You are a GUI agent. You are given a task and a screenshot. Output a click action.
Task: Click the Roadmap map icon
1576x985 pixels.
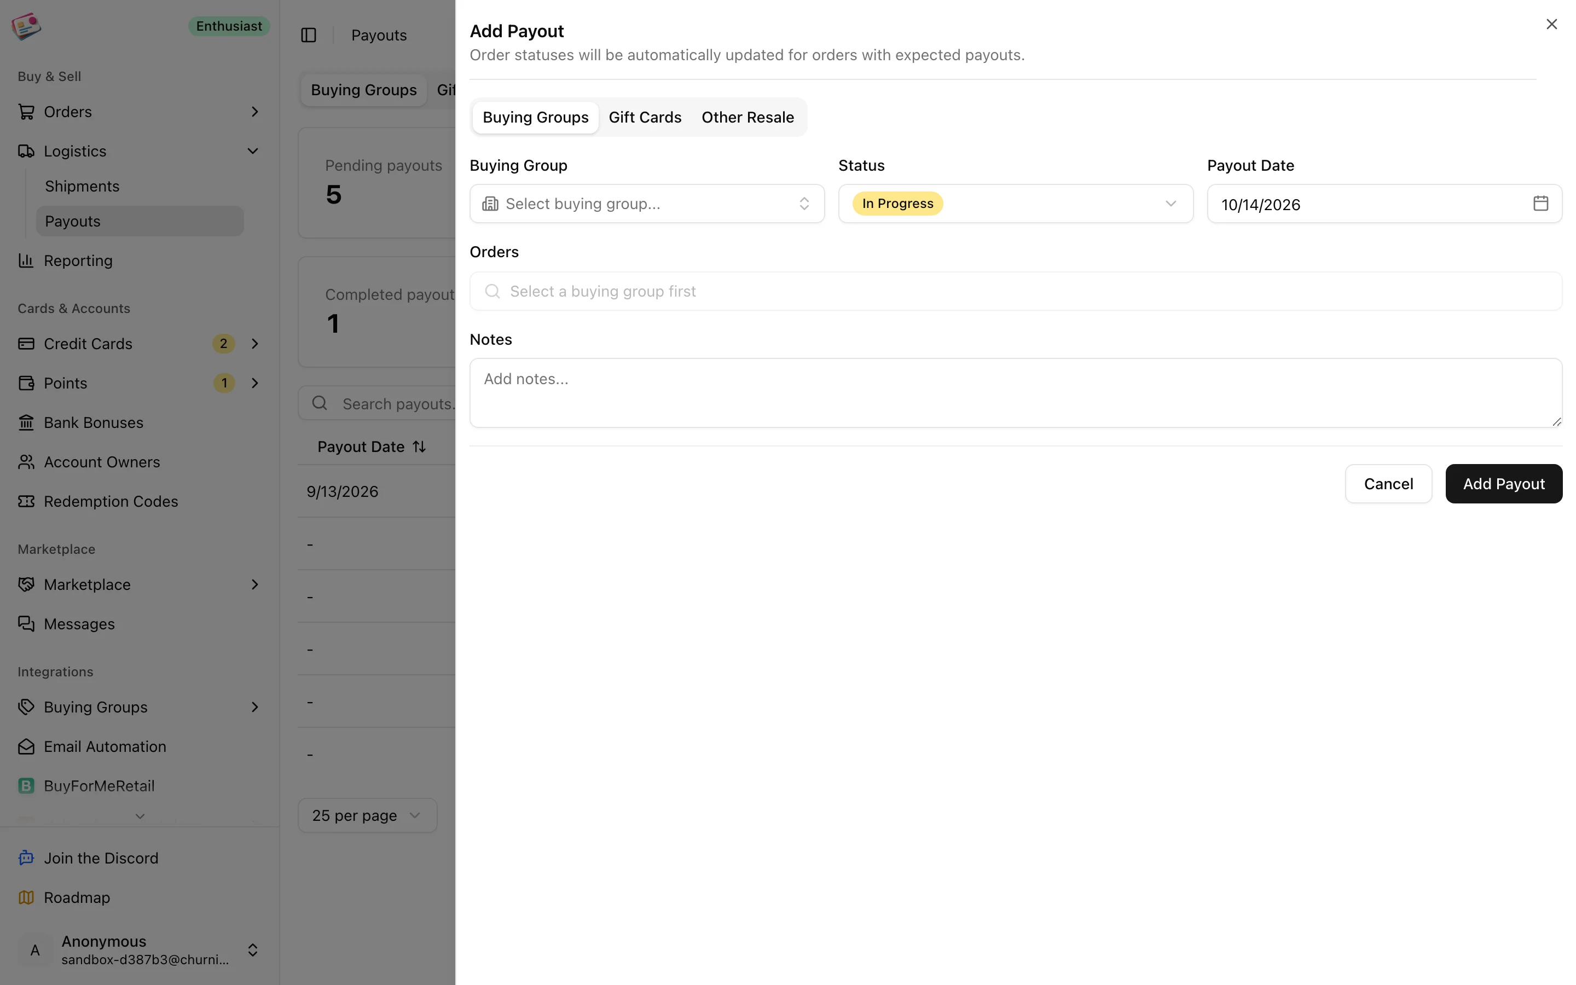pyautogui.click(x=26, y=897)
